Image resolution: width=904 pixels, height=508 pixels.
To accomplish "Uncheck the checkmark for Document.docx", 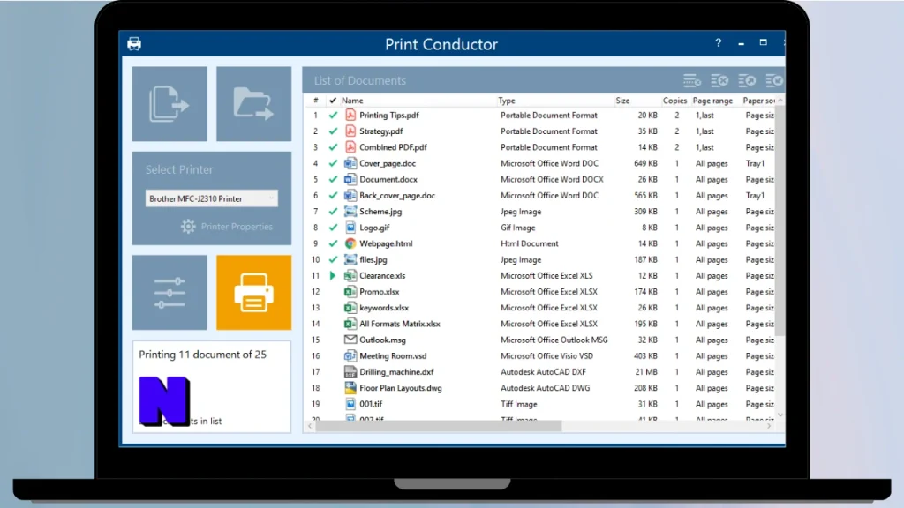I will [333, 180].
